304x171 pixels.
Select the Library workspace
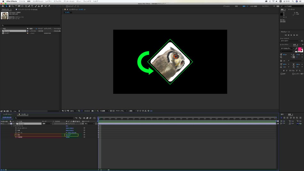click(266, 6)
